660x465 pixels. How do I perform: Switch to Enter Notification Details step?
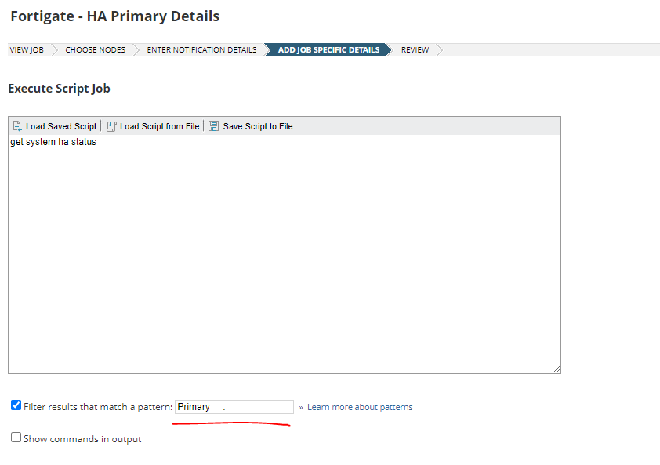(x=201, y=49)
